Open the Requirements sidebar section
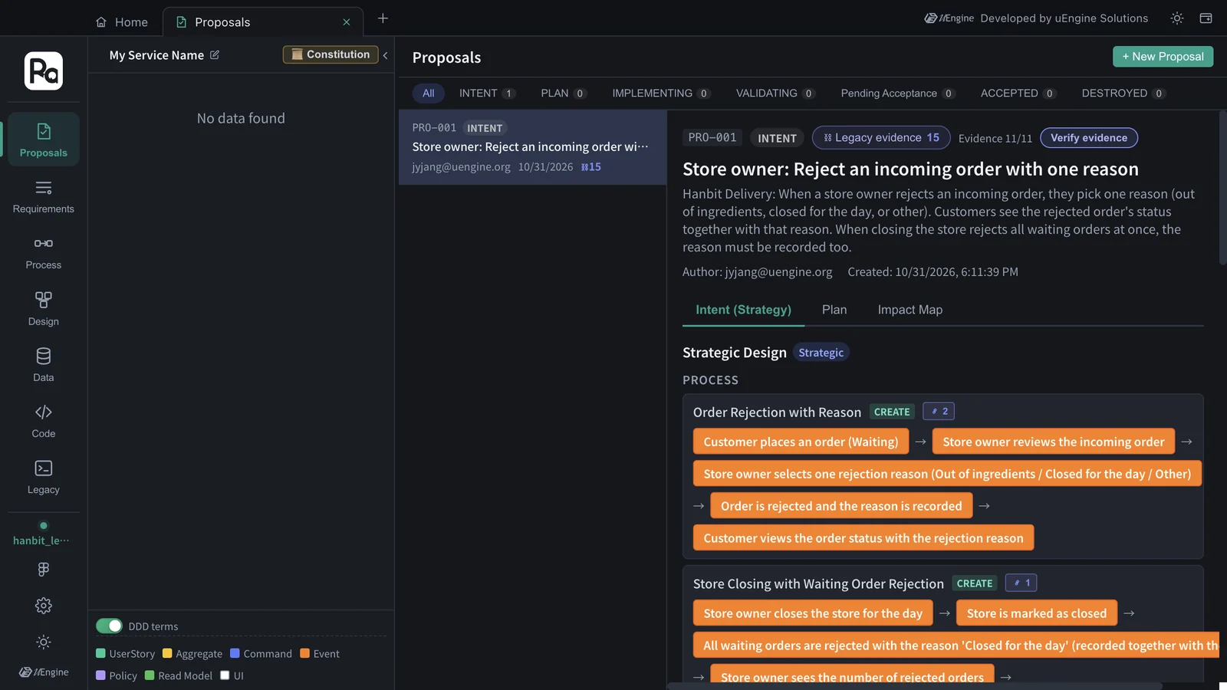Screen dimensions: 1227x690 coord(44,196)
